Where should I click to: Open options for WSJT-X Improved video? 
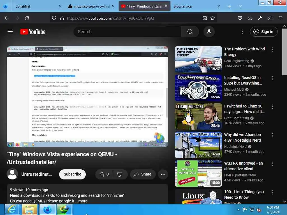272,163
